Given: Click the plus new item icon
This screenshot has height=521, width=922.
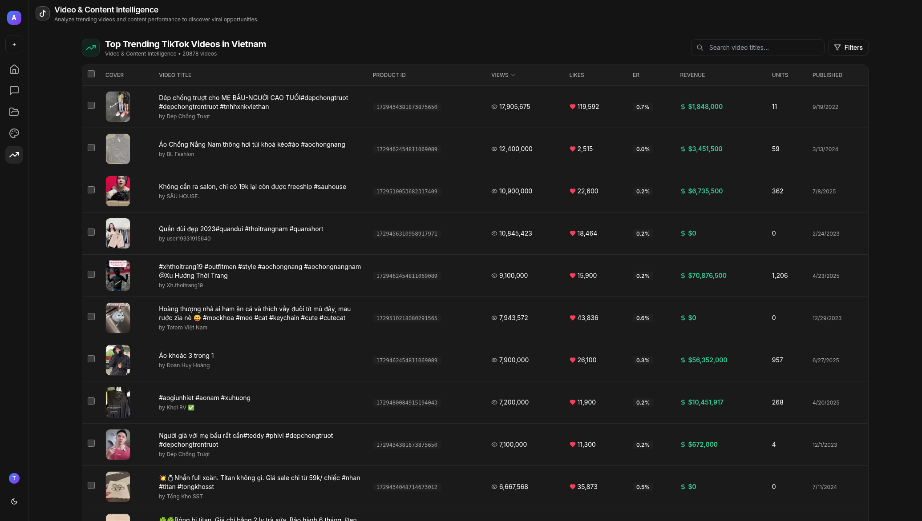Looking at the screenshot, I should (x=14, y=45).
